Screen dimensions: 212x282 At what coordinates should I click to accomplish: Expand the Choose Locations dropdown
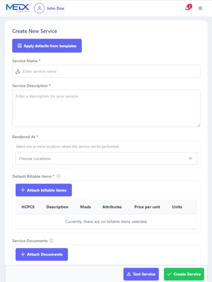tap(106, 158)
